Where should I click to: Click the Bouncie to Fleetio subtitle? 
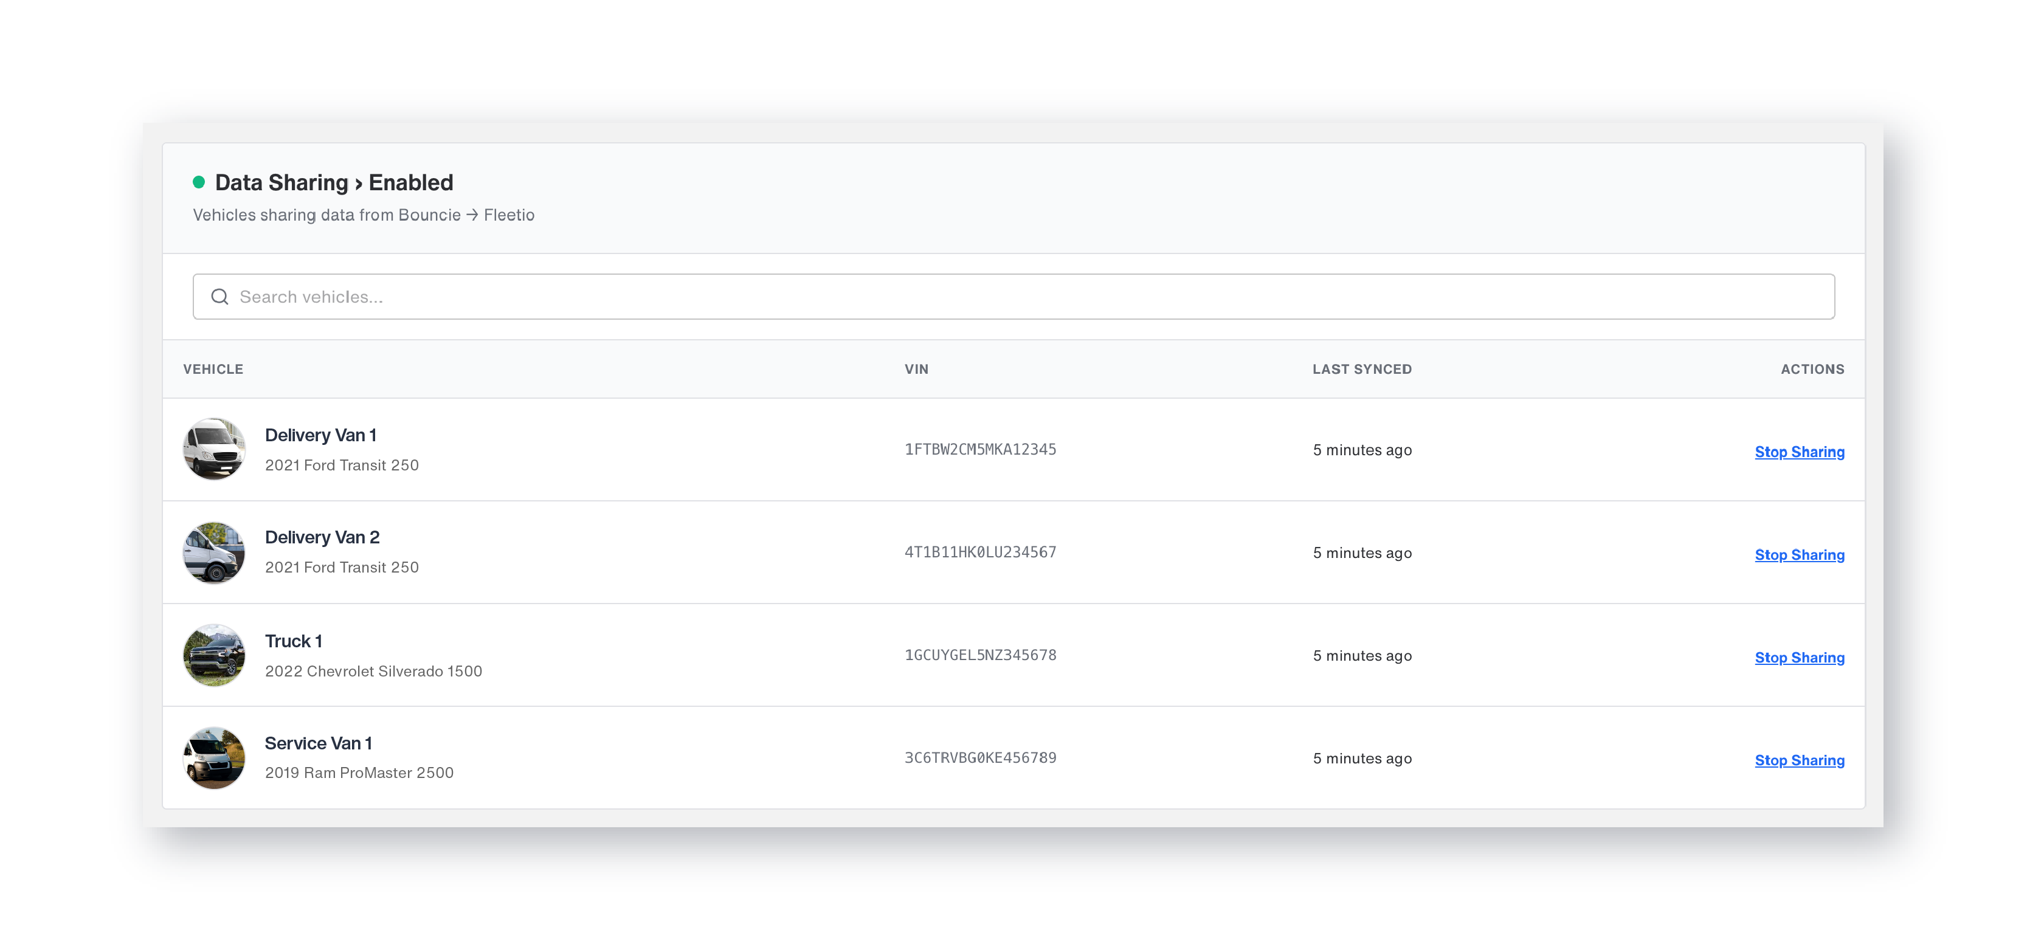click(364, 215)
